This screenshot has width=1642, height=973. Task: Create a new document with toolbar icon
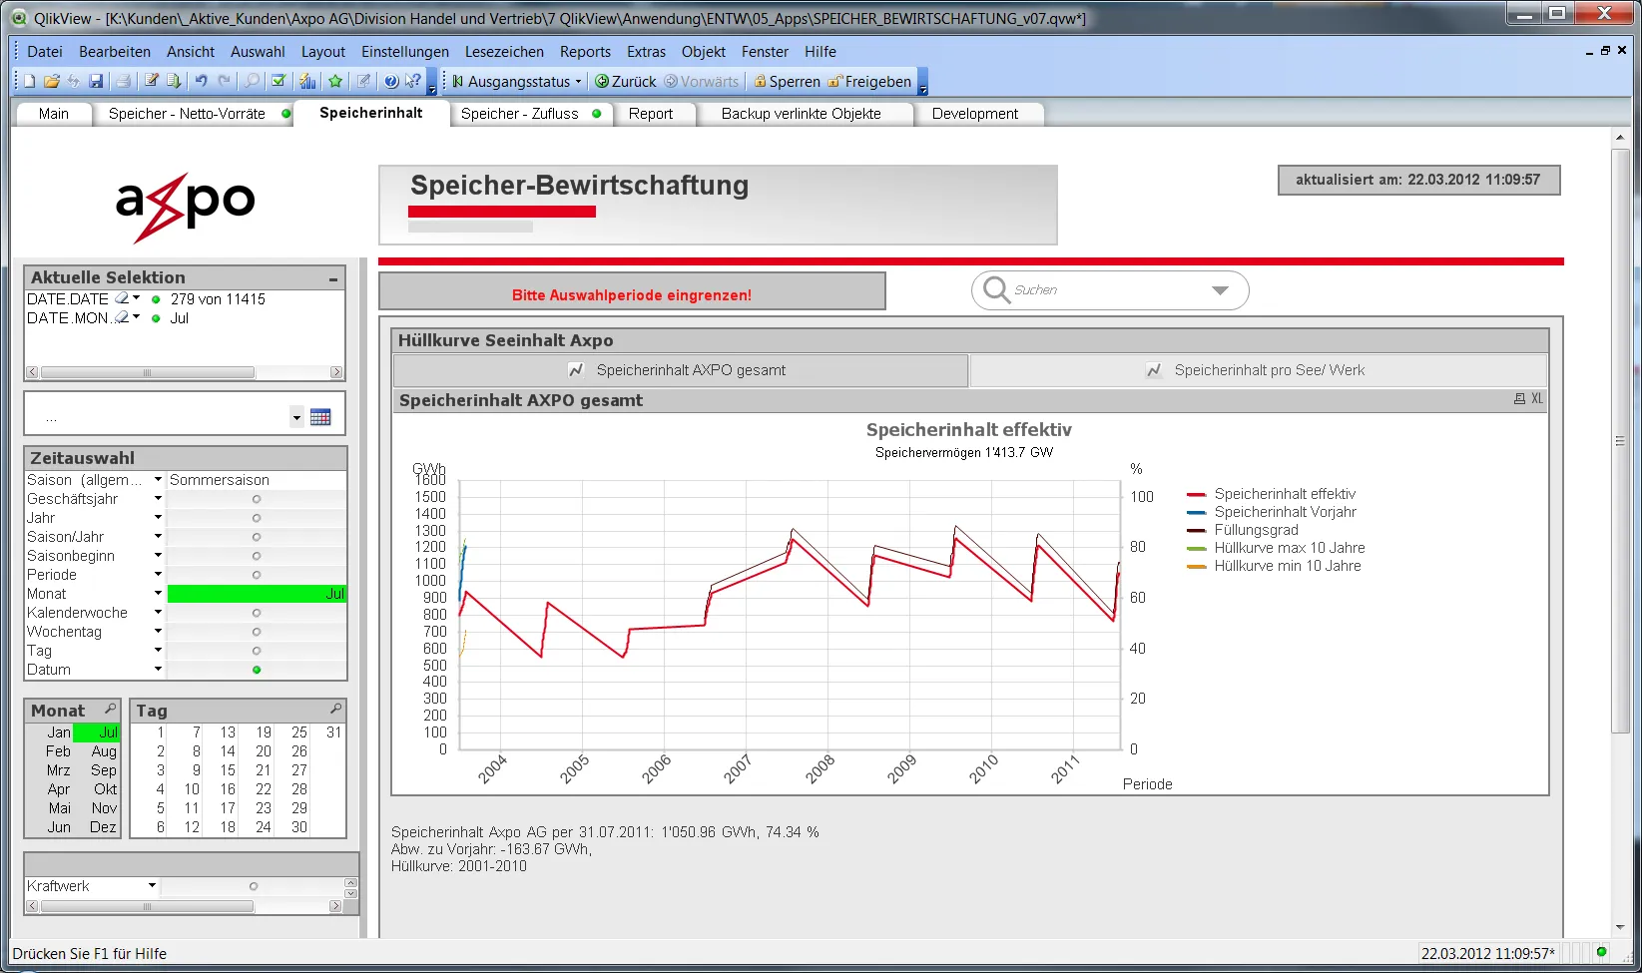30,81
